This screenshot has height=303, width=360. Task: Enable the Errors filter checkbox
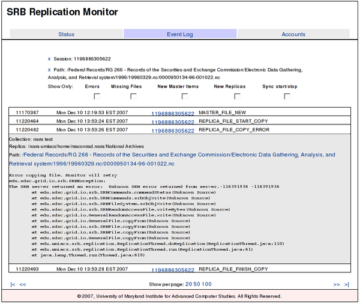coord(97,96)
